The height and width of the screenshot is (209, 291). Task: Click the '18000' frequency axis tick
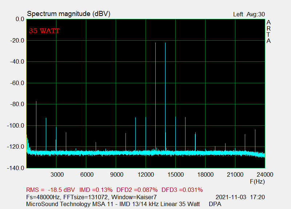tap(205, 175)
